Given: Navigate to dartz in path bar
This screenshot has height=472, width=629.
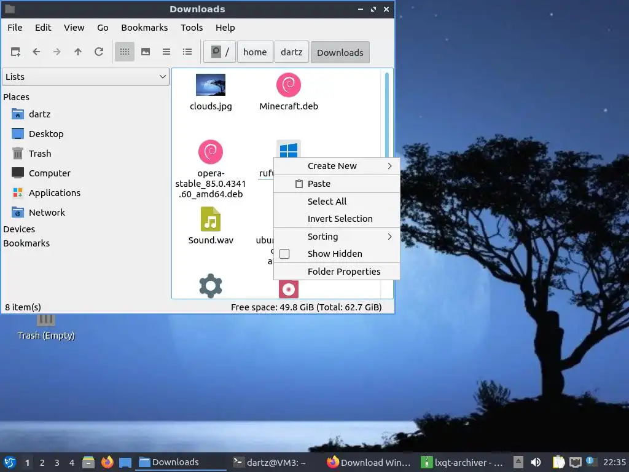Looking at the screenshot, I should 292,52.
